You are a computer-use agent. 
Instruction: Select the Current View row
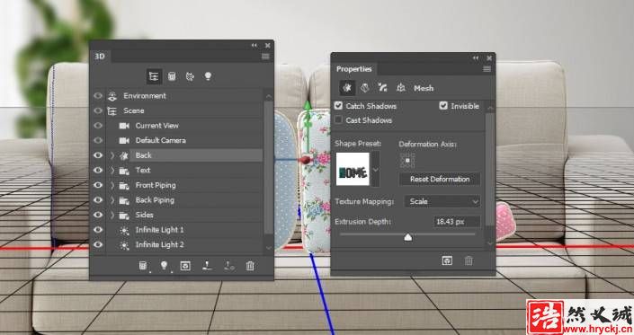184,126
